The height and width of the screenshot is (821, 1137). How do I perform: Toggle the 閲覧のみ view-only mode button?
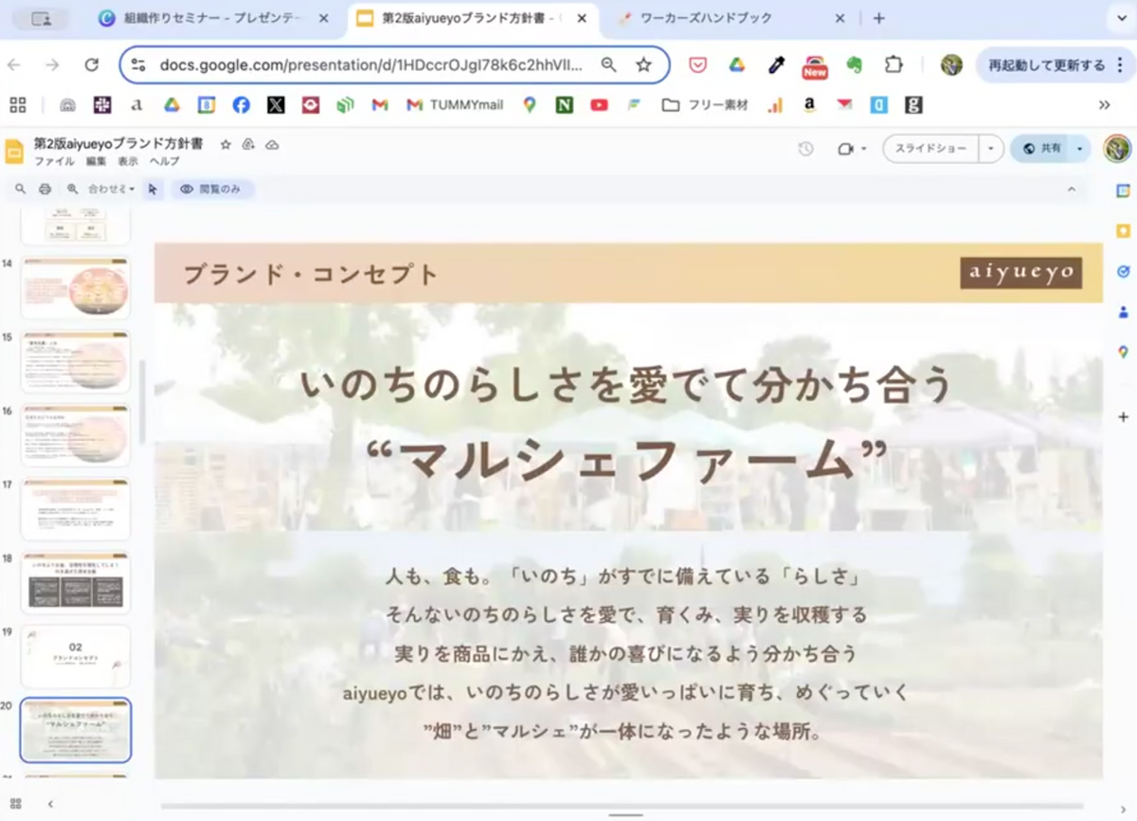coord(211,189)
